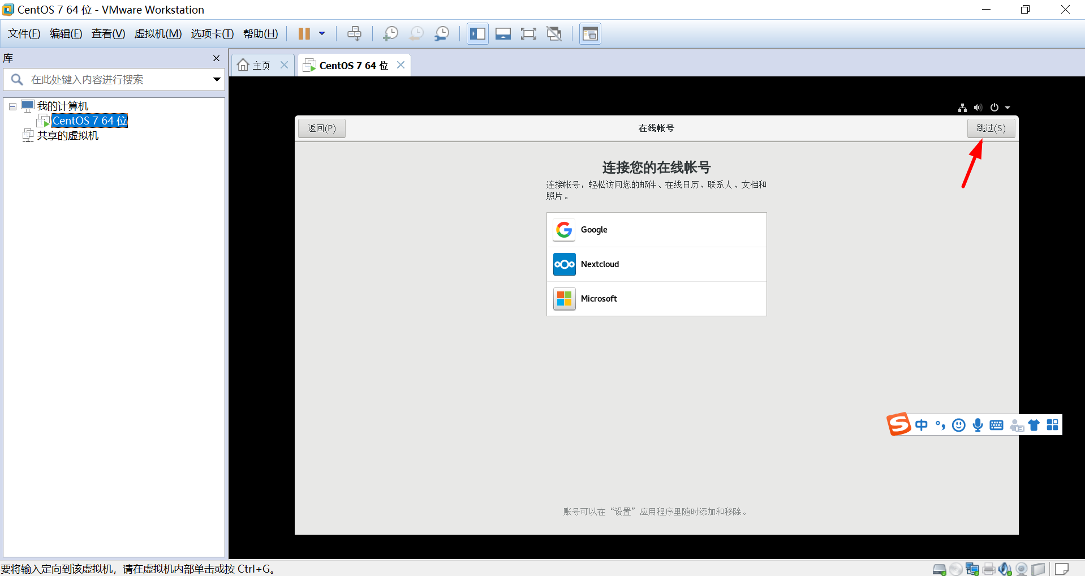This screenshot has height=576, width=1085.
Task: Click the guest network status icon
Action: [962, 108]
